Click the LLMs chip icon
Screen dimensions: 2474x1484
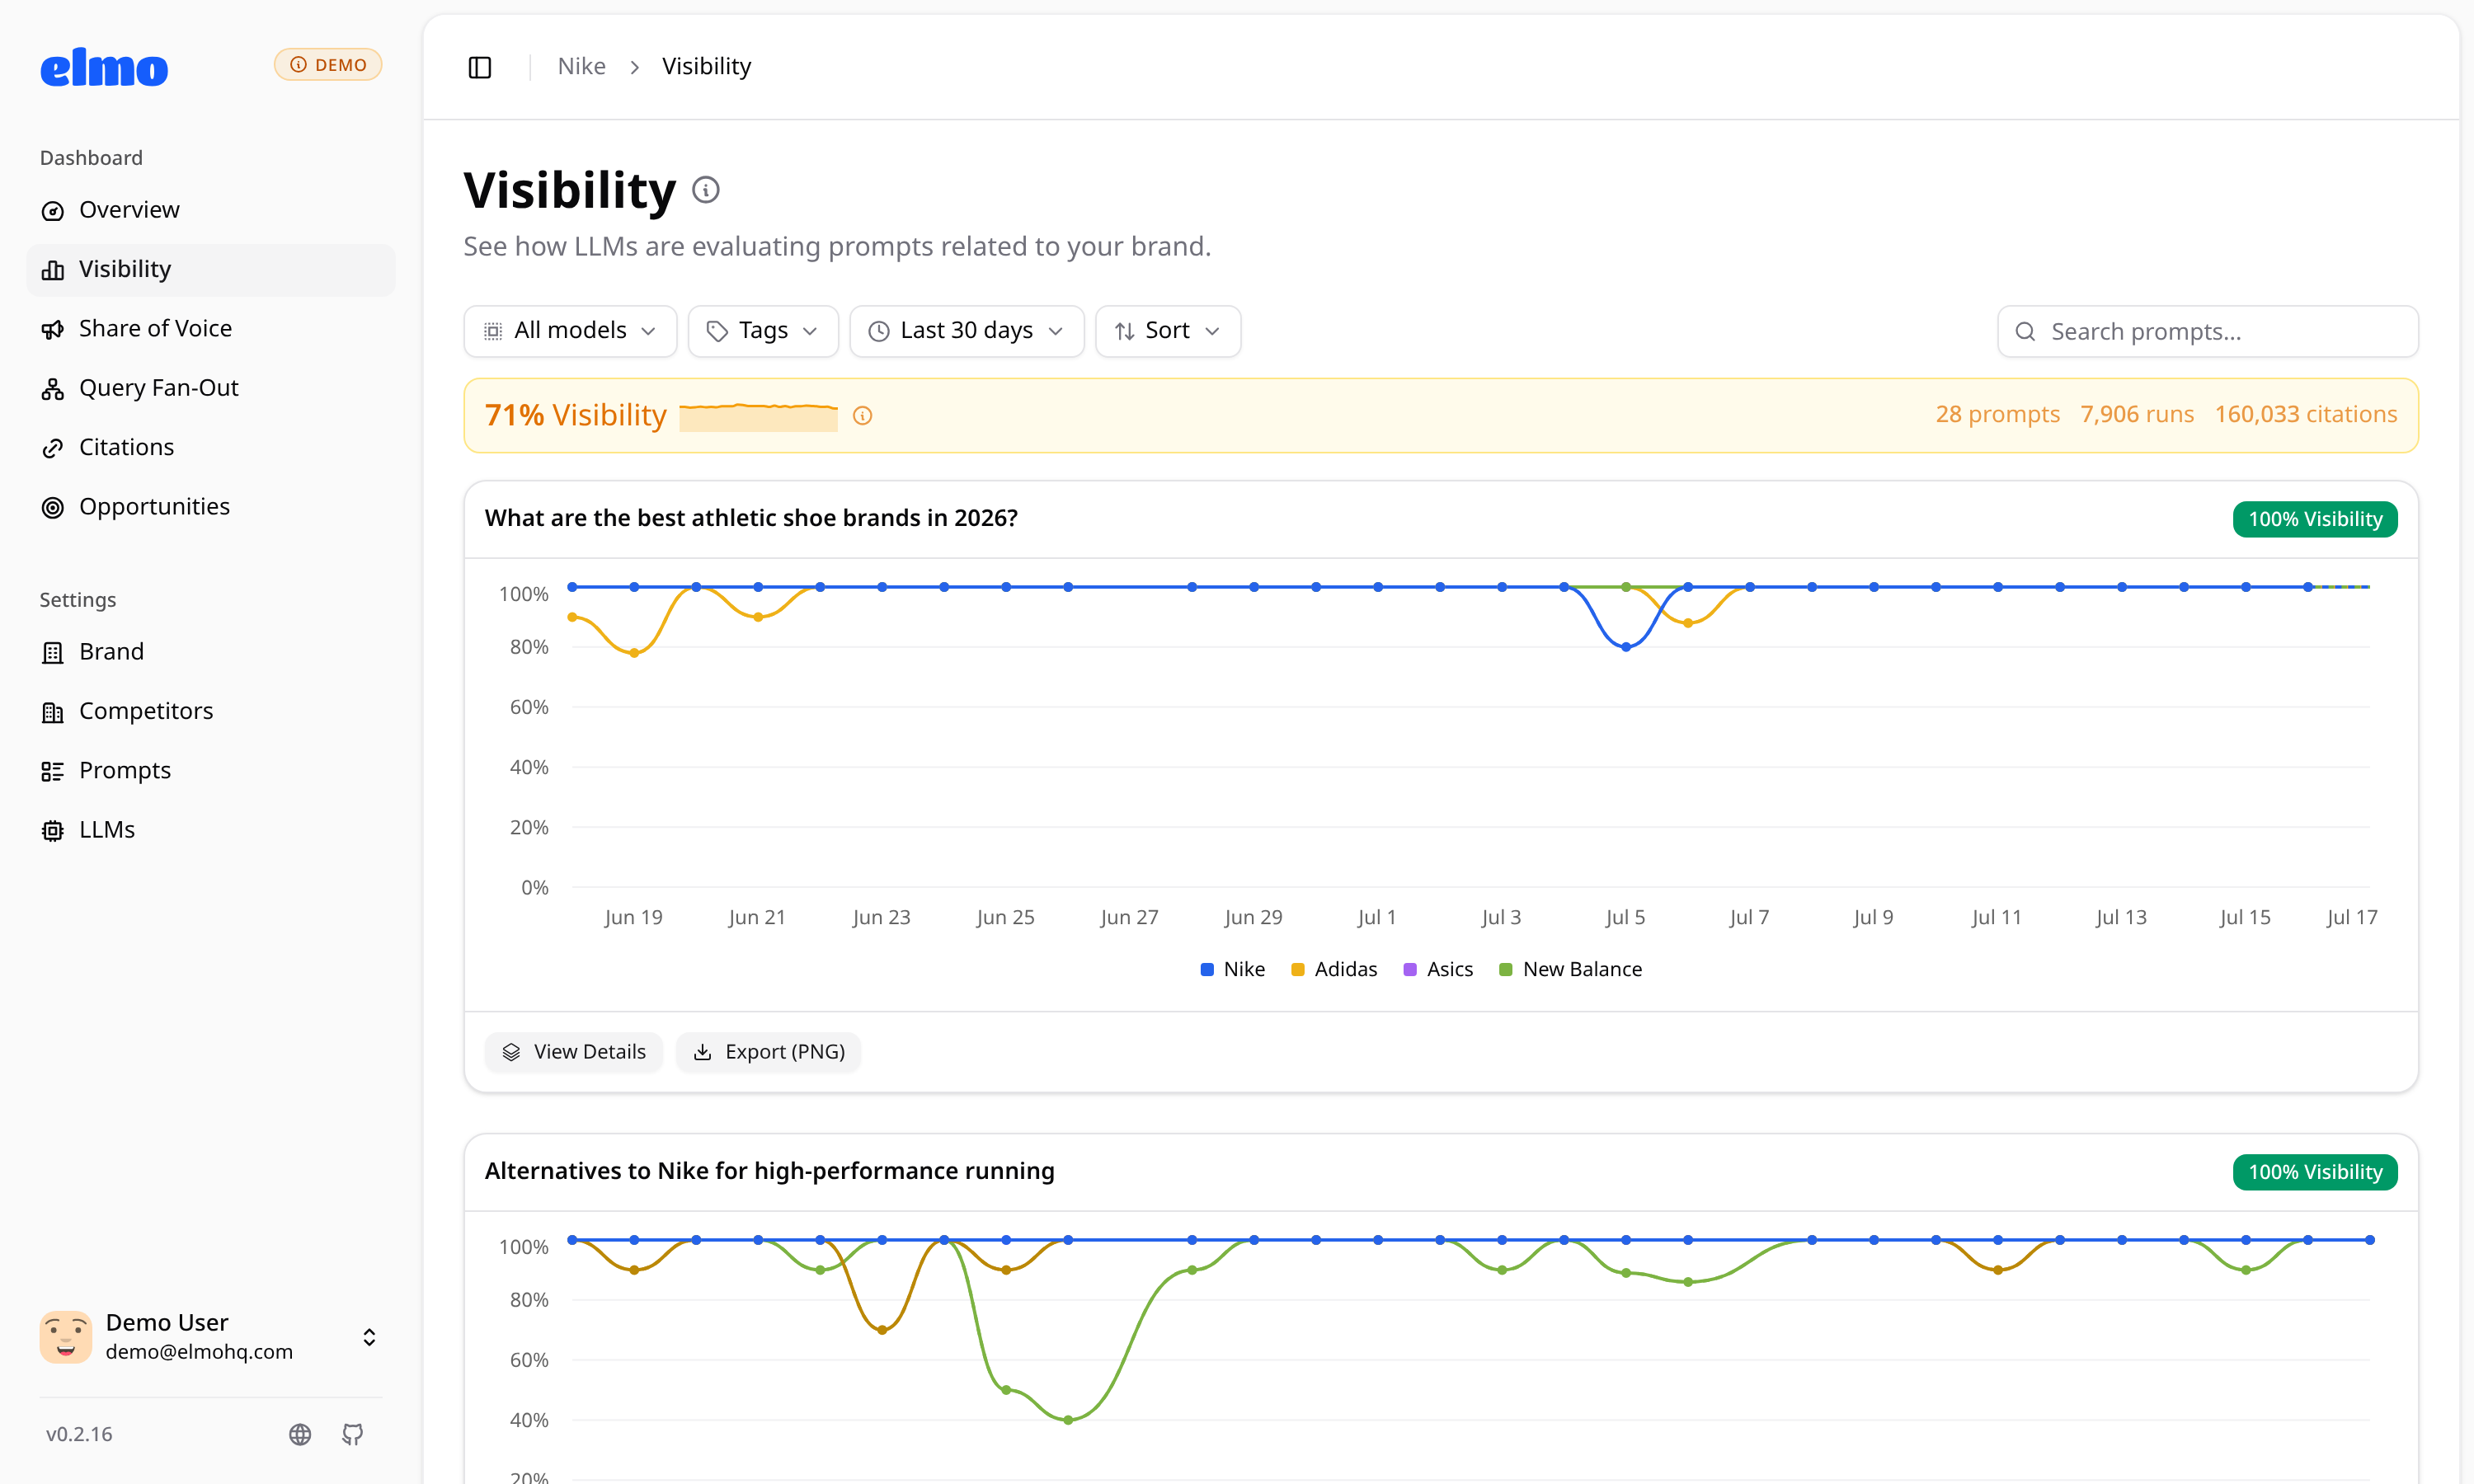[53, 830]
